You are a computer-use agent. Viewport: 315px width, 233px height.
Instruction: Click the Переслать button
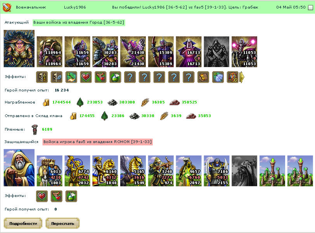point(63,223)
